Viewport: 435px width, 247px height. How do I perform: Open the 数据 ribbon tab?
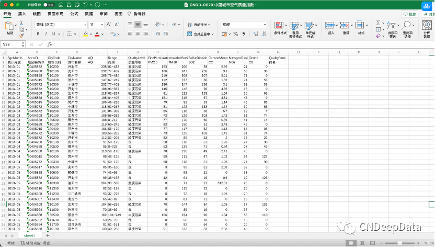[x=89, y=14]
